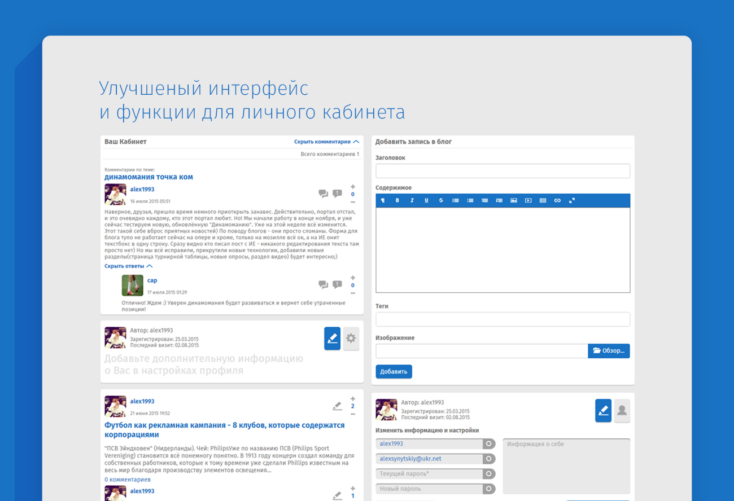
Task: Open the динамомания точка ком topic link
Action: click(148, 177)
